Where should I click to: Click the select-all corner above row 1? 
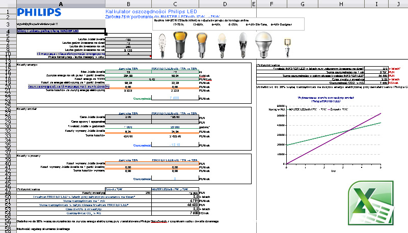(x=8, y=4)
